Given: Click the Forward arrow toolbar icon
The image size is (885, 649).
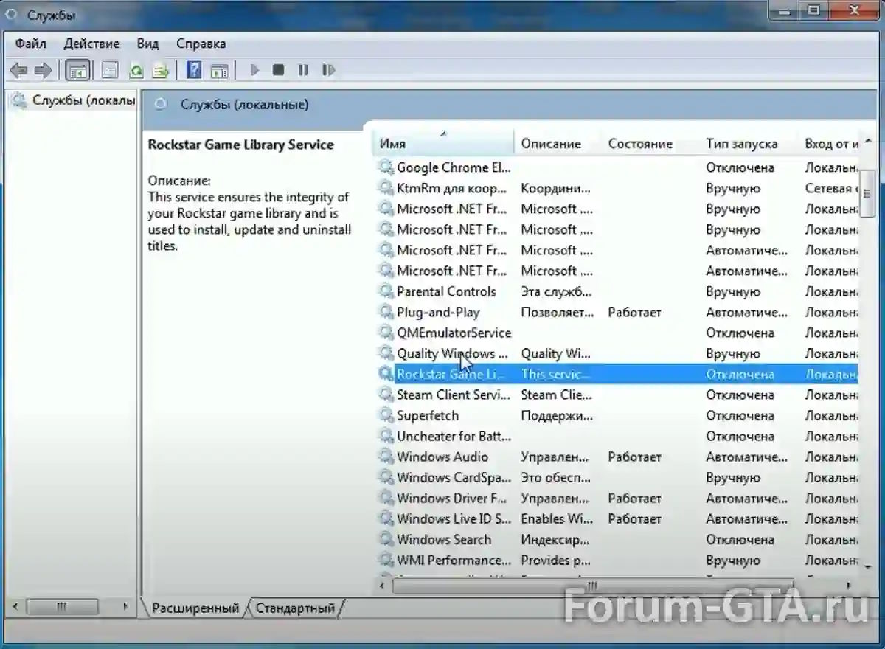Looking at the screenshot, I should pos(43,70).
